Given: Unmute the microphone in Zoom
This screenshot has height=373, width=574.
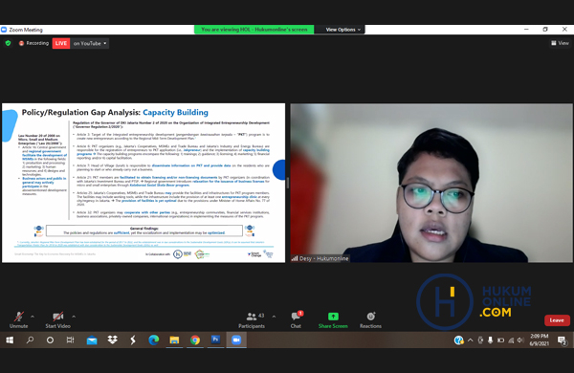Looking at the screenshot, I should coord(19,320).
